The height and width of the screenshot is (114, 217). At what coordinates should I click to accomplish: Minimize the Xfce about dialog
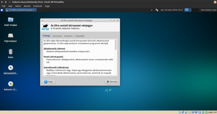point(110,20)
